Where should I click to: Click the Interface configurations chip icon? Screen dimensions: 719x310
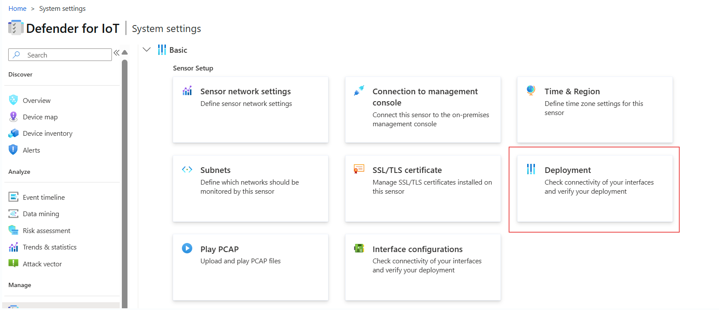click(359, 248)
